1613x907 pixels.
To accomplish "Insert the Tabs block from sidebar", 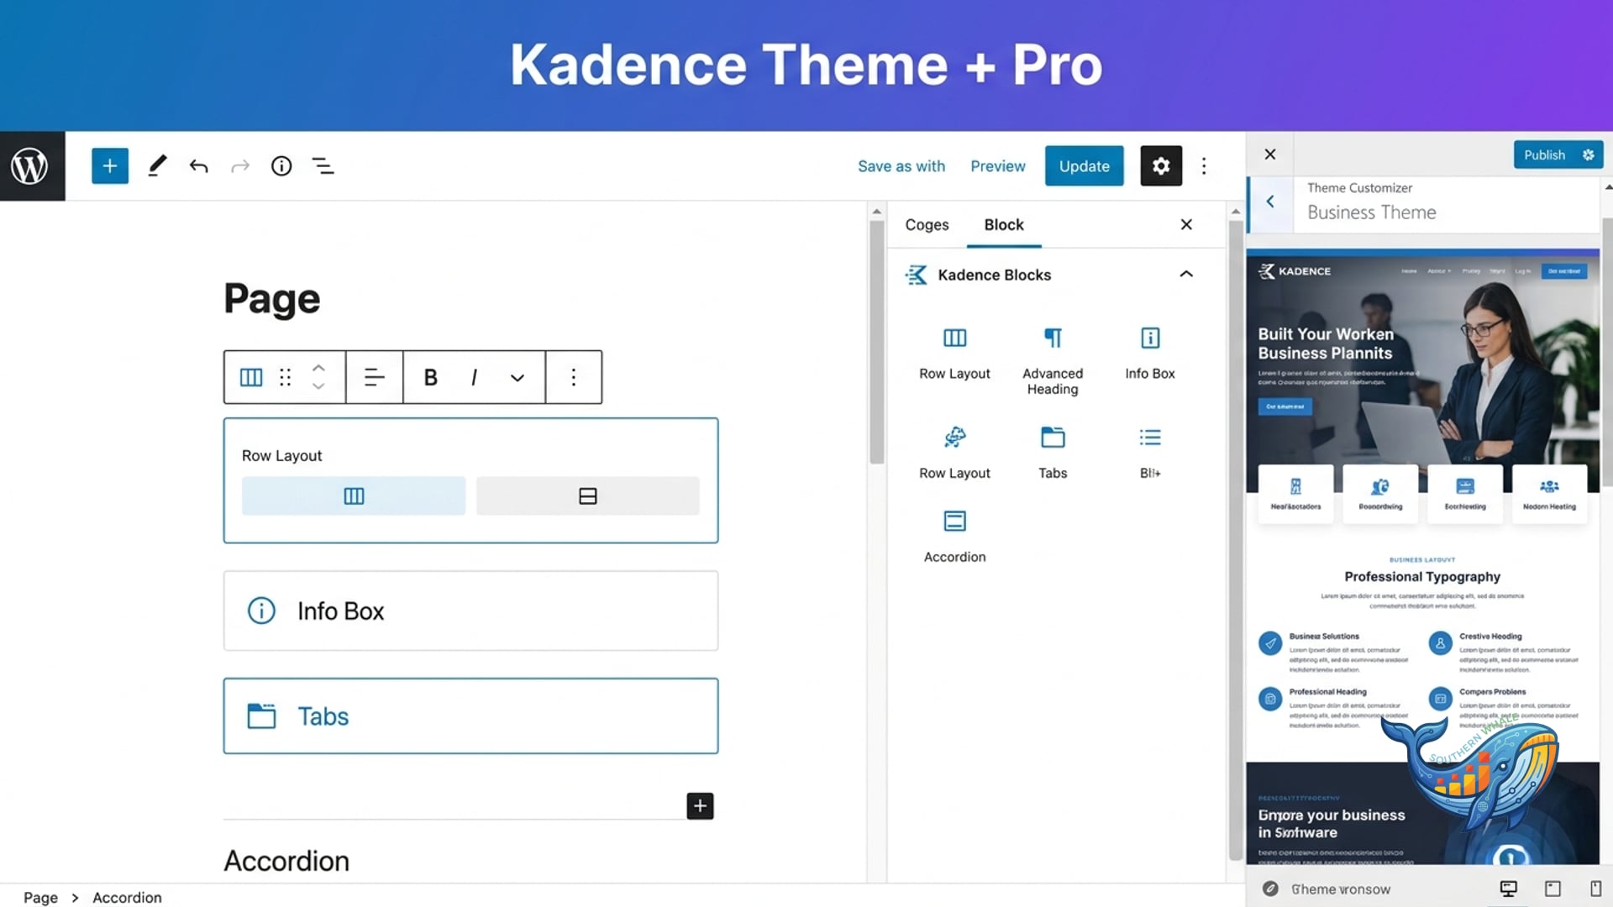I will point(1053,453).
